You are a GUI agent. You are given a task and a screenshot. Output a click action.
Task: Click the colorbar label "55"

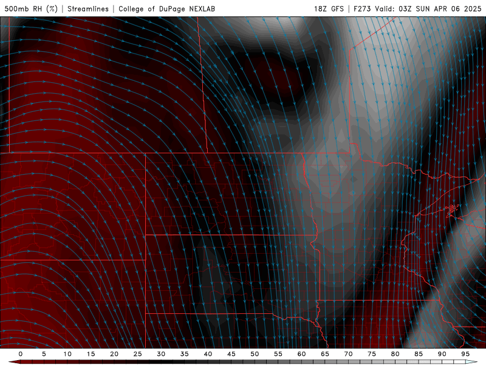[x=278, y=354]
